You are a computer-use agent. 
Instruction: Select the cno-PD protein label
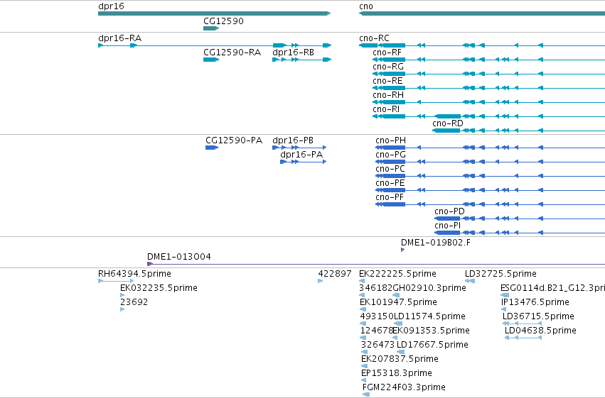pos(449,211)
